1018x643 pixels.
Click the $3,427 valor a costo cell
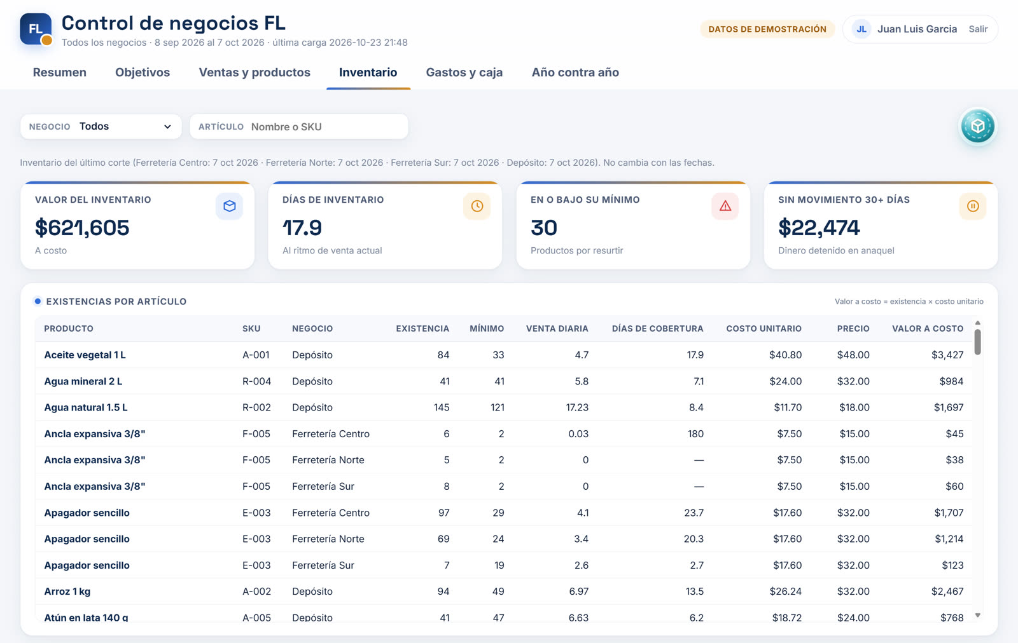tap(947, 355)
